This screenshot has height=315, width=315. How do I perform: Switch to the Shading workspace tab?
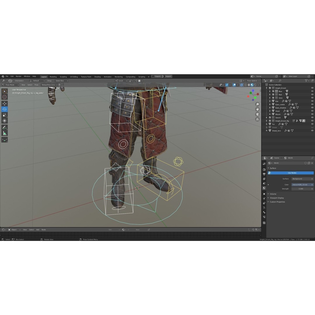click(x=97, y=77)
